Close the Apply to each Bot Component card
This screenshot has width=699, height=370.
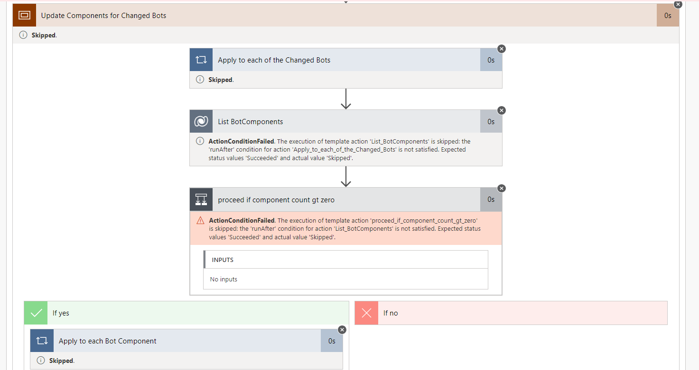pyautogui.click(x=342, y=330)
